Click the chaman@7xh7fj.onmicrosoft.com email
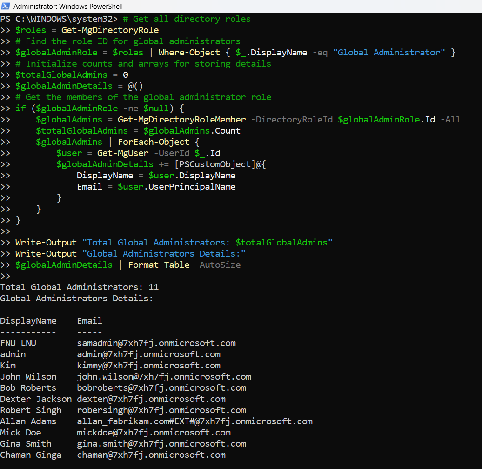 click(x=151, y=455)
